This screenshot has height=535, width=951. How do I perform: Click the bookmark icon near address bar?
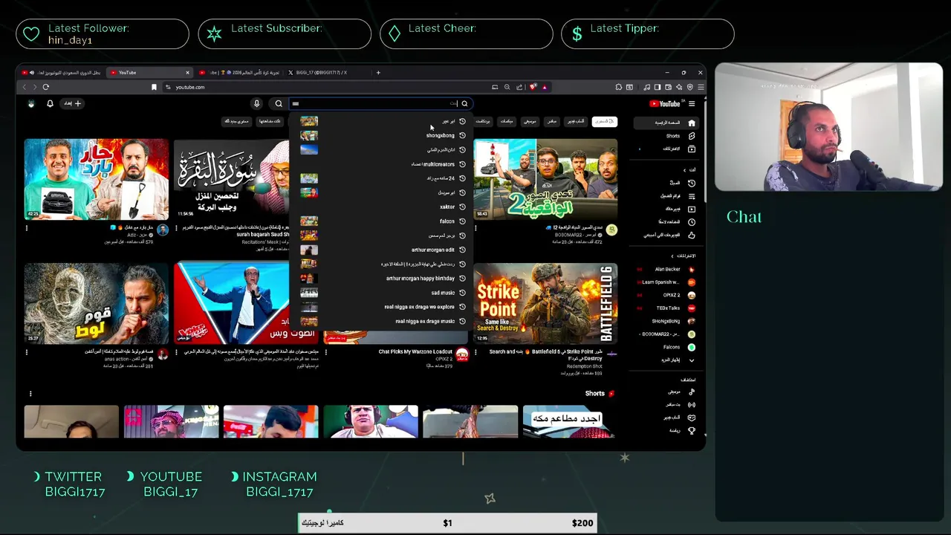click(154, 87)
